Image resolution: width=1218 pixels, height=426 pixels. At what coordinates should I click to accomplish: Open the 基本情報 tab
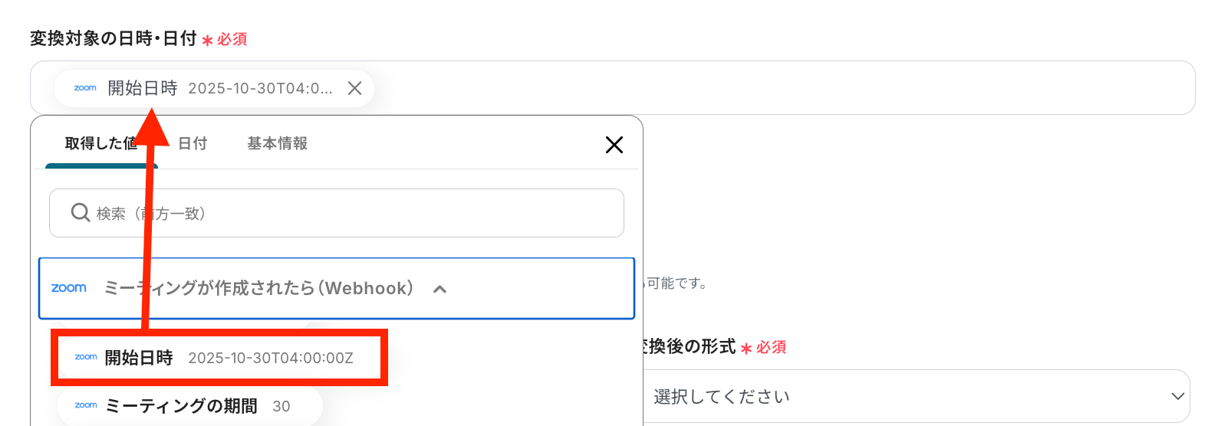[277, 143]
